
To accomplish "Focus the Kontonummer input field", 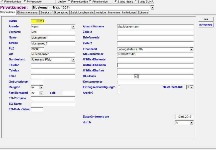I will [x=155, y=82].
